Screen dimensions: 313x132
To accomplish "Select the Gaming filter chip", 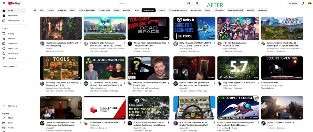I will pos(51,10).
